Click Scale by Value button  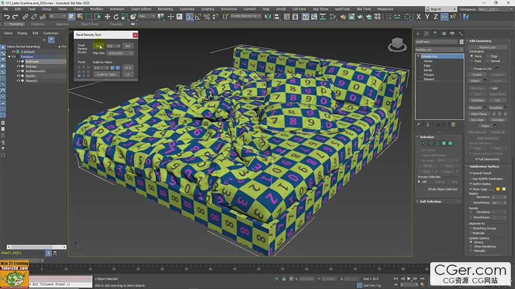tap(107, 74)
